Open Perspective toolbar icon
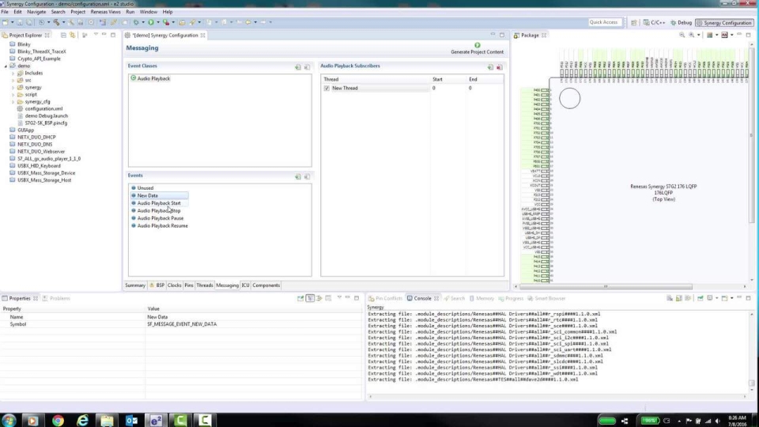Image resolution: width=759 pixels, height=427 pixels. tap(633, 22)
